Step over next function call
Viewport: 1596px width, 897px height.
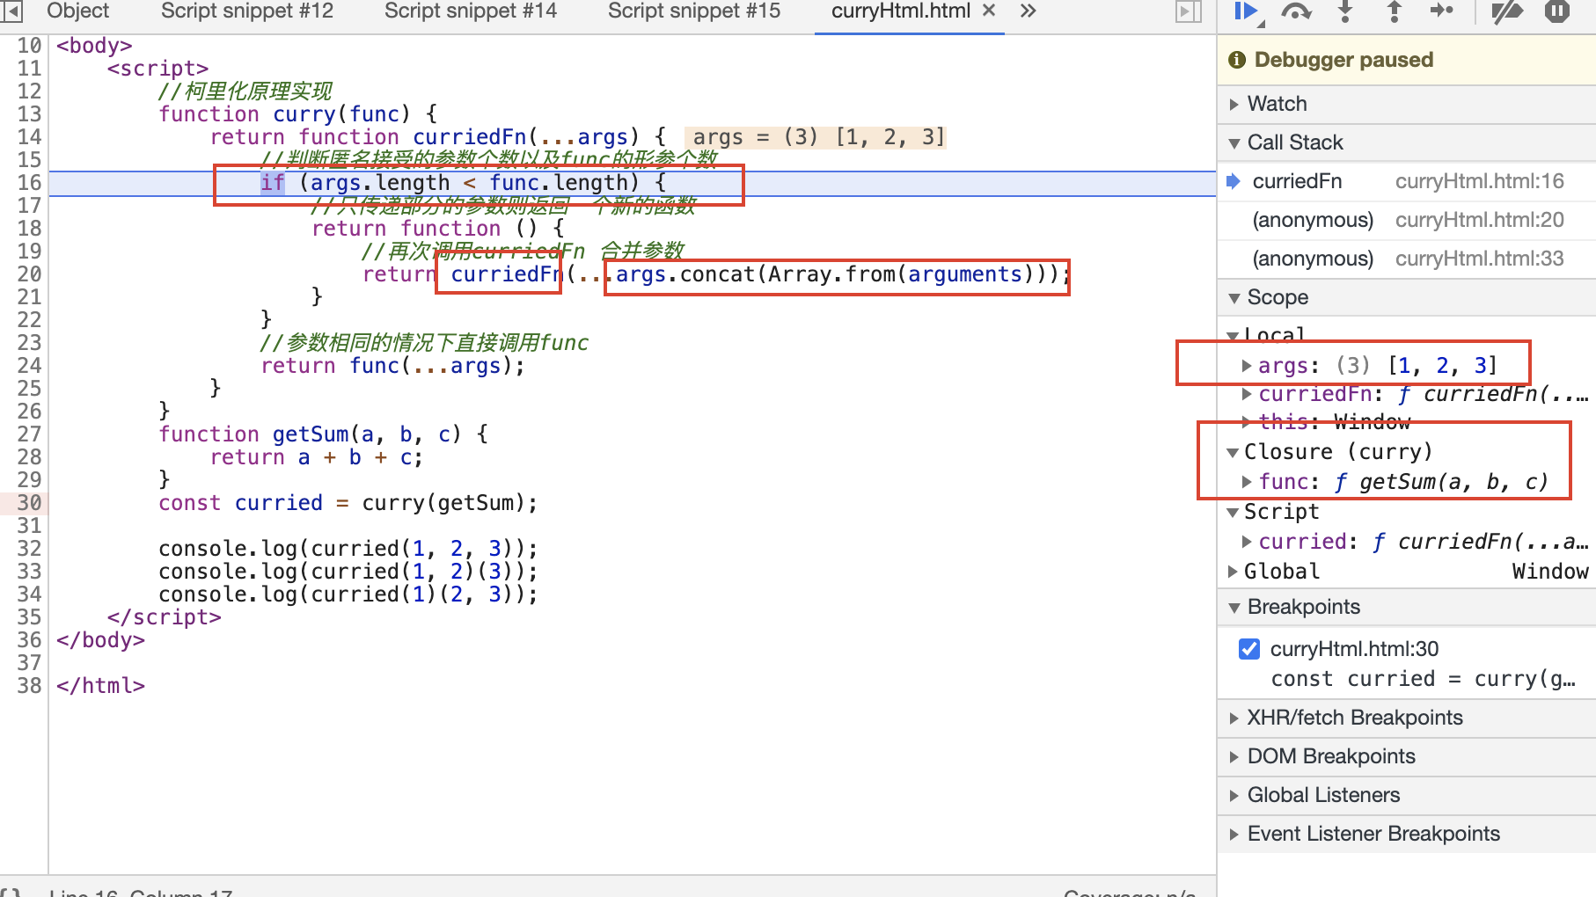(1297, 11)
